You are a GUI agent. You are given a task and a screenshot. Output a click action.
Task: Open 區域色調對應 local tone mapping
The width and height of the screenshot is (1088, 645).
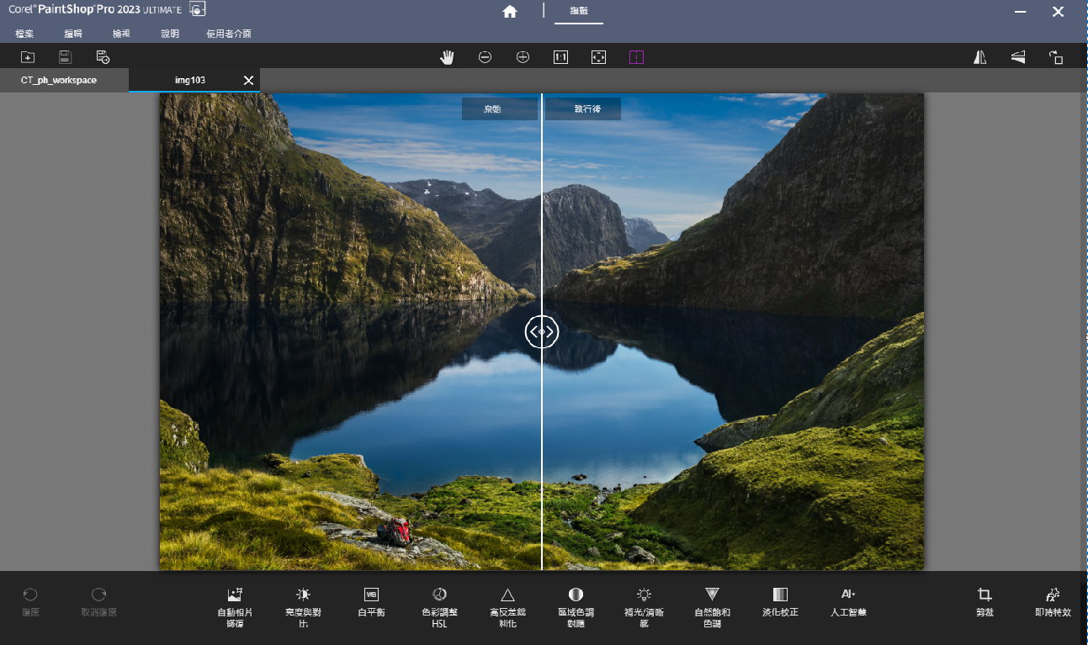576,607
